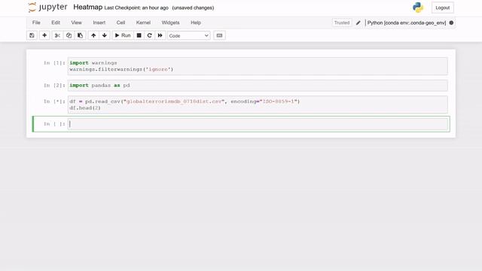Move selected cell up arrow
The image size is (482, 271).
pyautogui.click(x=93, y=35)
